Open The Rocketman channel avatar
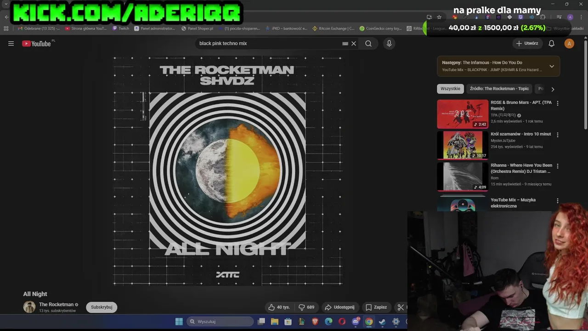The height and width of the screenshot is (331, 588). click(29, 307)
